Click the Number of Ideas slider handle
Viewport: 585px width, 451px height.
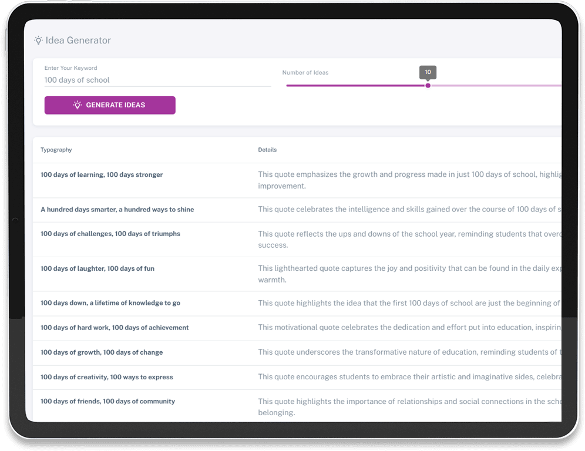pyautogui.click(x=428, y=86)
